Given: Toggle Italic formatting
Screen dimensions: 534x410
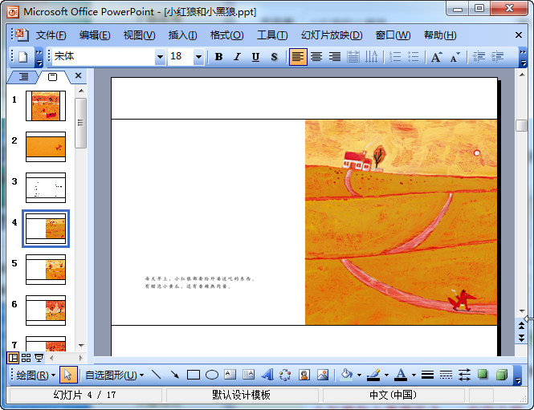Looking at the screenshot, I should point(237,57).
